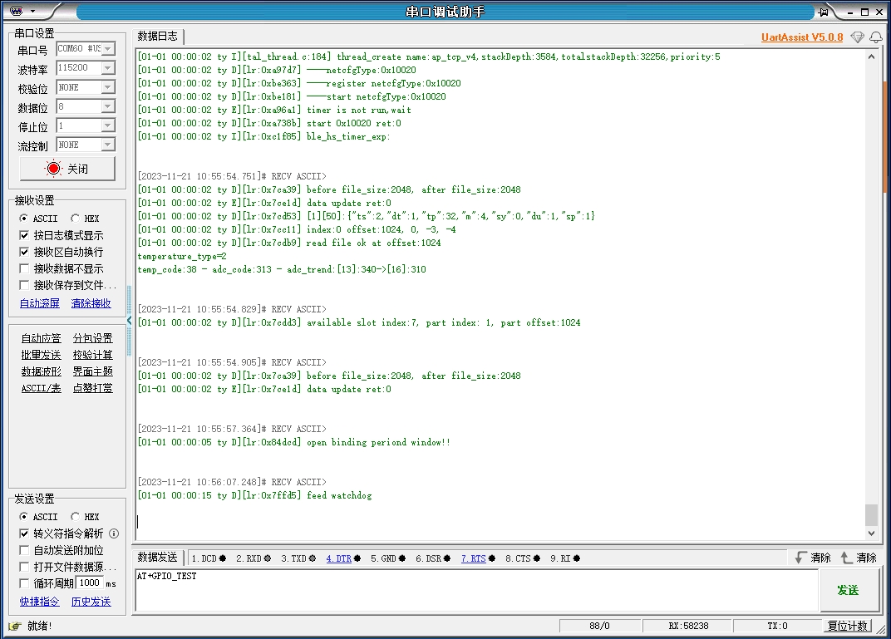Toggle 接收区自动换行 checkbox
This screenshot has width=891, height=639.
tap(24, 252)
